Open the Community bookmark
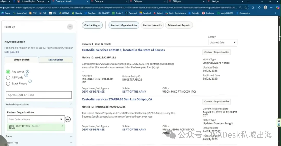281x146 pixels. [x=243, y=13]
